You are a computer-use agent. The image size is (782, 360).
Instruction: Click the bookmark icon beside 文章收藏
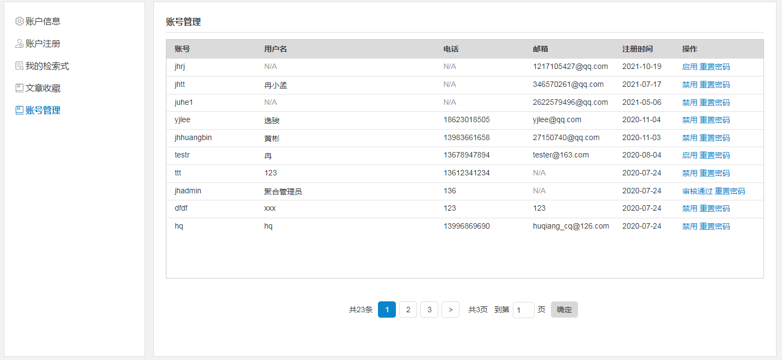point(20,88)
